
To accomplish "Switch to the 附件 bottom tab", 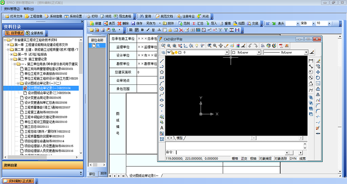I will 103,173.
